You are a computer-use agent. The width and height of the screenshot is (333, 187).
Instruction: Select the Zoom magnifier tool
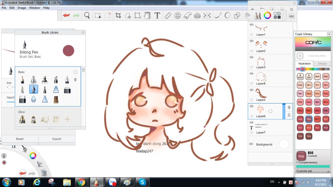[x=87, y=16]
